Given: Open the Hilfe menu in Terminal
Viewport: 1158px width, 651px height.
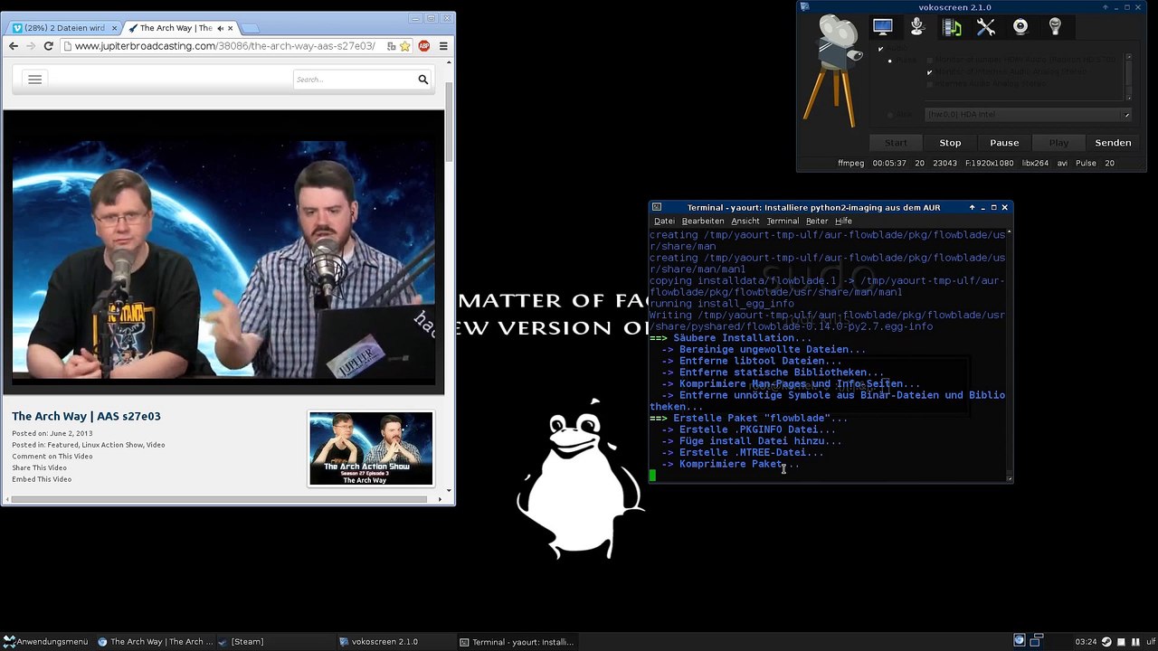Looking at the screenshot, I should (x=843, y=221).
